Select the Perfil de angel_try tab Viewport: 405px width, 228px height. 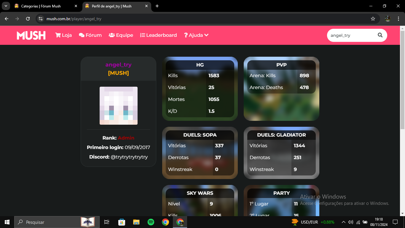click(x=117, y=6)
